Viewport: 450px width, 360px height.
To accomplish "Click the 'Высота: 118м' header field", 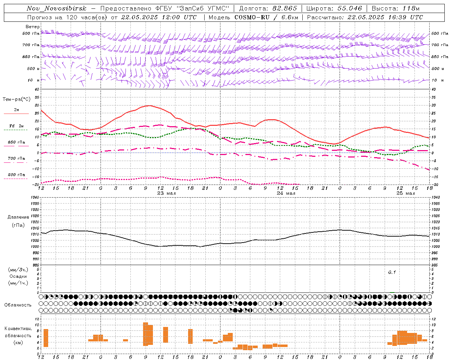I will coord(396,8).
